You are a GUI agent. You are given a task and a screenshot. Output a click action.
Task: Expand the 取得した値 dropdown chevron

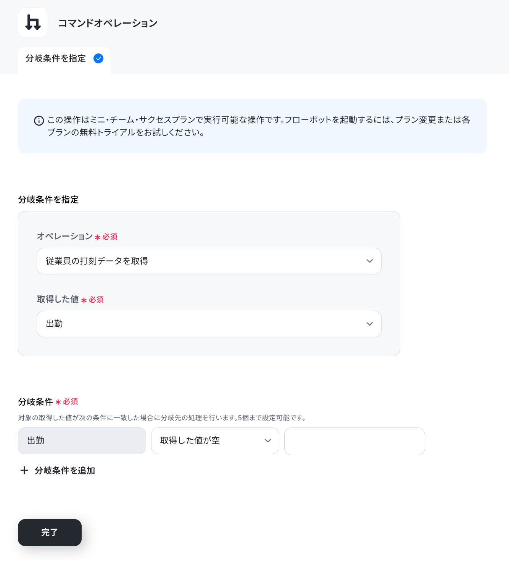coord(369,324)
